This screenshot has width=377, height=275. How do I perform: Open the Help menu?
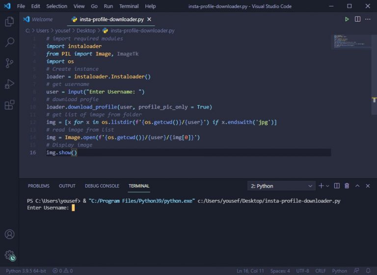(x=150, y=6)
